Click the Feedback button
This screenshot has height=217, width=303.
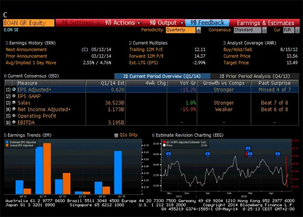[207, 22]
